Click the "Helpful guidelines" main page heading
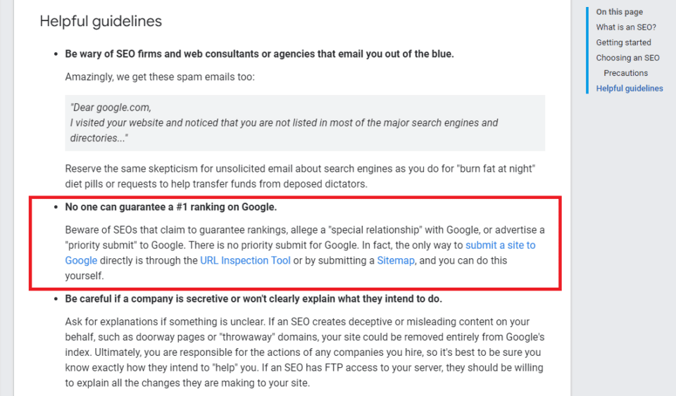Viewport: 676px width, 396px height. click(x=101, y=21)
